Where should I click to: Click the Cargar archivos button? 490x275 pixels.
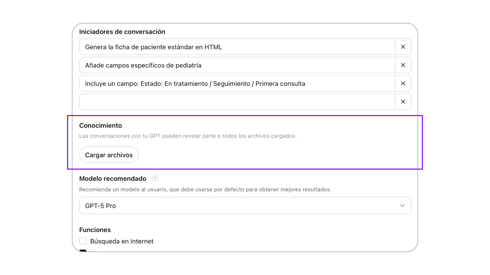(109, 155)
